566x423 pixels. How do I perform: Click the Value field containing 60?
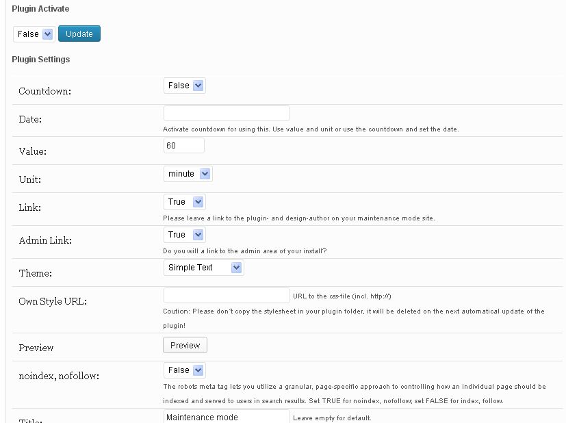[184, 146]
